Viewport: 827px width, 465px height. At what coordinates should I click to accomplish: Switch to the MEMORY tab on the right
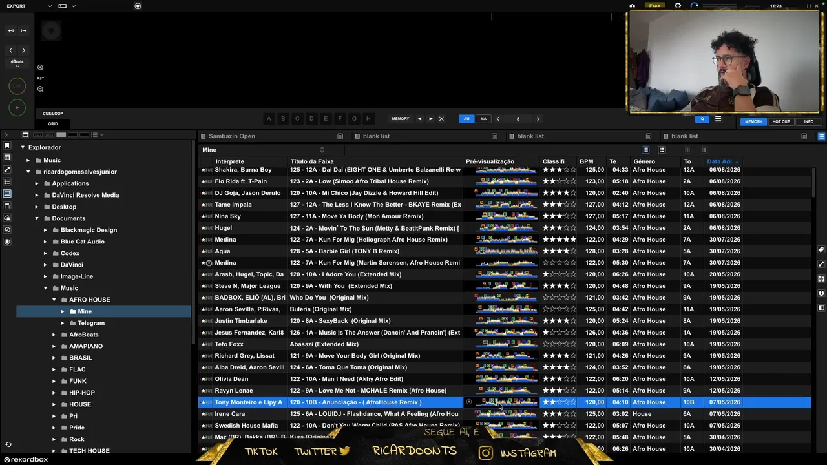click(753, 121)
